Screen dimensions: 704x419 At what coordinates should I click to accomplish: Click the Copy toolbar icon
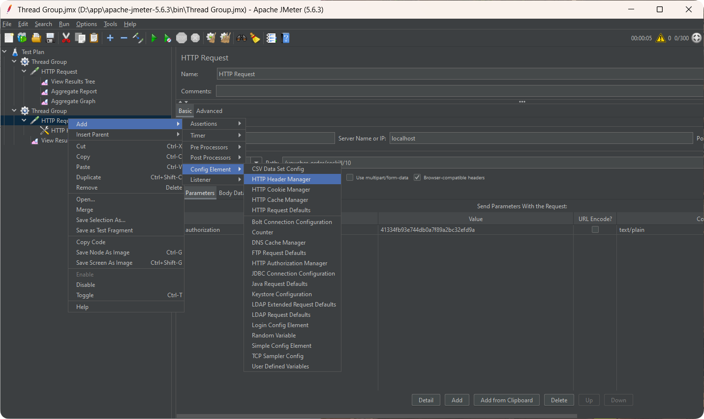80,38
